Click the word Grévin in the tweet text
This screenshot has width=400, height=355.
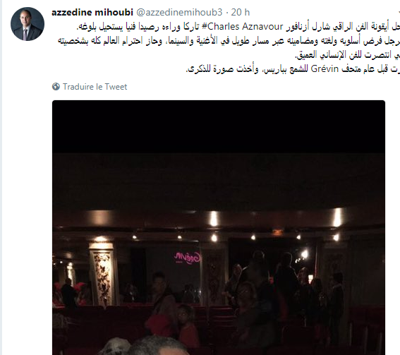tap(325, 69)
